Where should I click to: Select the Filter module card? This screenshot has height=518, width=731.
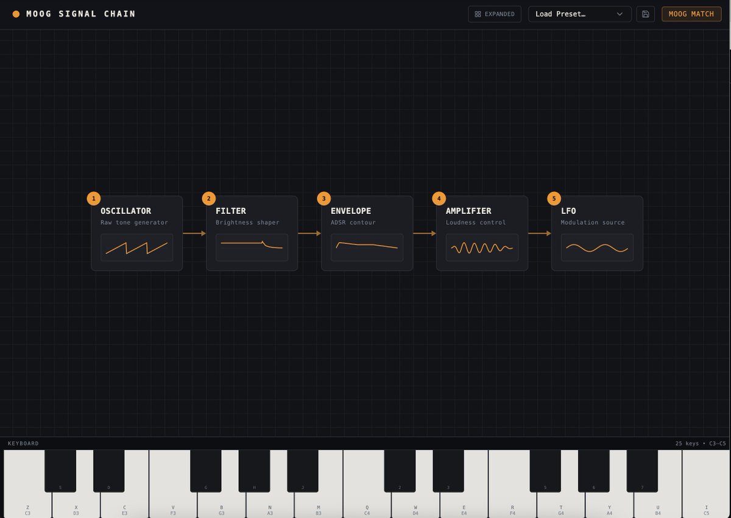(x=252, y=233)
